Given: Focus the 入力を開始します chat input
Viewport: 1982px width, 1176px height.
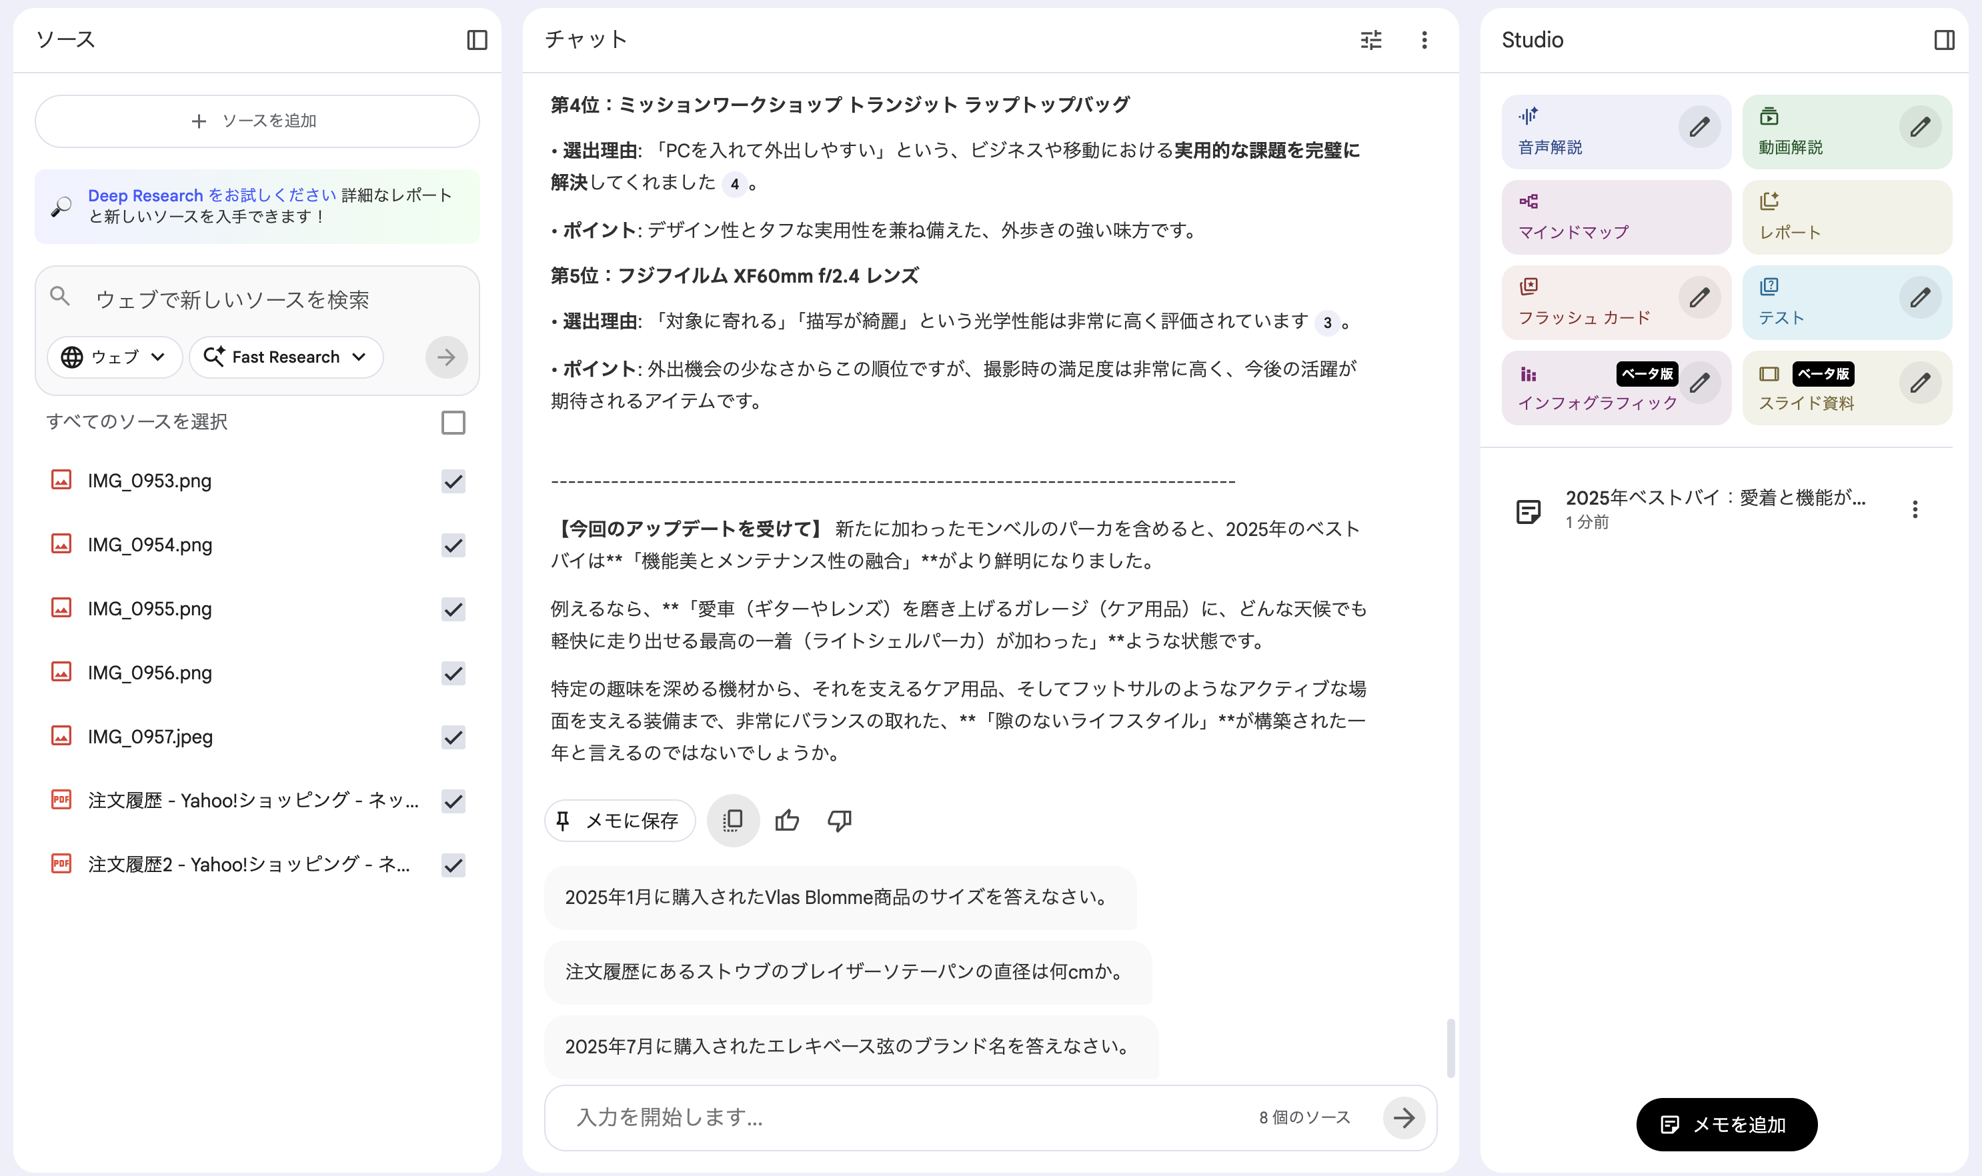Looking at the screenshot, I should pos(904,1117).
